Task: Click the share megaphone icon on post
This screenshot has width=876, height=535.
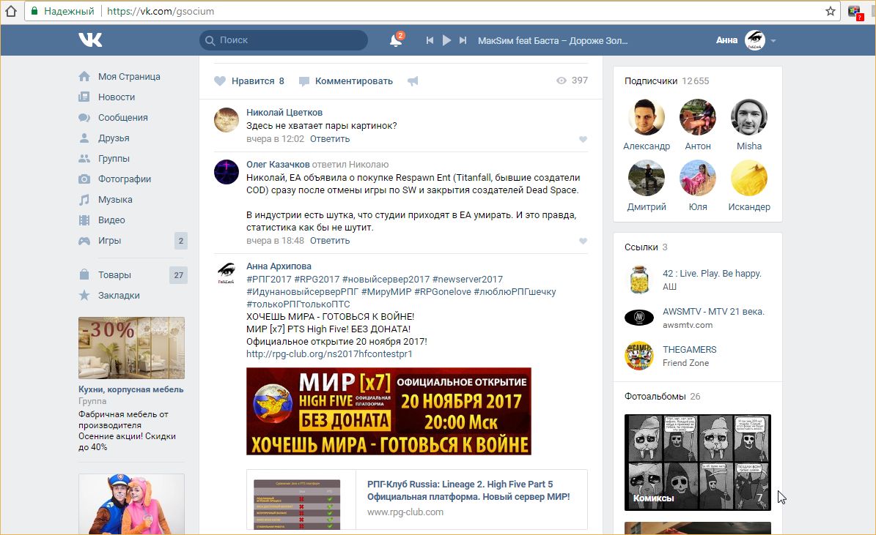Action: pos(413,81)
